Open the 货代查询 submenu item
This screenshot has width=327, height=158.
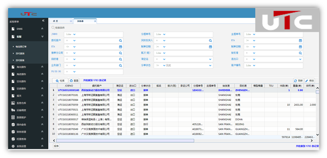click(x=20, y=53)
